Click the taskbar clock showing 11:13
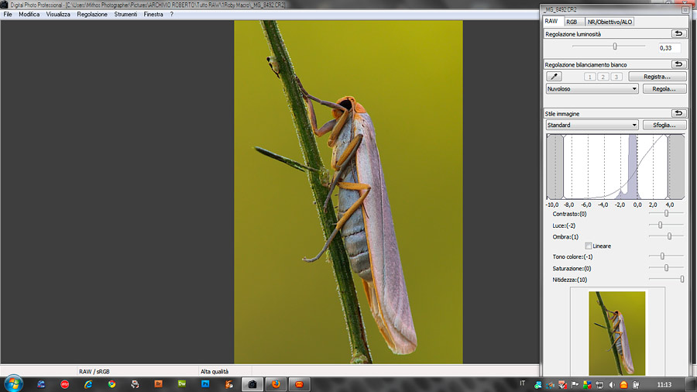Viewport: 697px width, 392px height. [664, 385]
